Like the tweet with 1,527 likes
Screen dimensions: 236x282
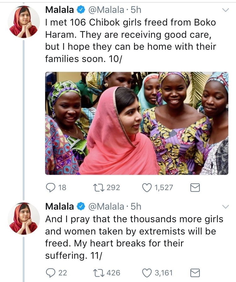tap(147, 188)
